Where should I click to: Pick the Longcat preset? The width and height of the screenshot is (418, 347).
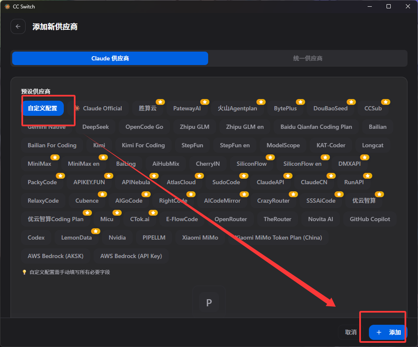click(x=373, y=145)
